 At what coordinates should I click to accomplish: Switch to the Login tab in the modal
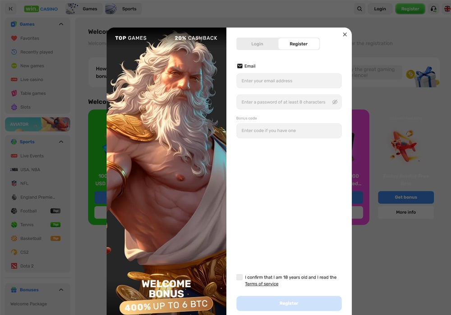coord(257,44)
